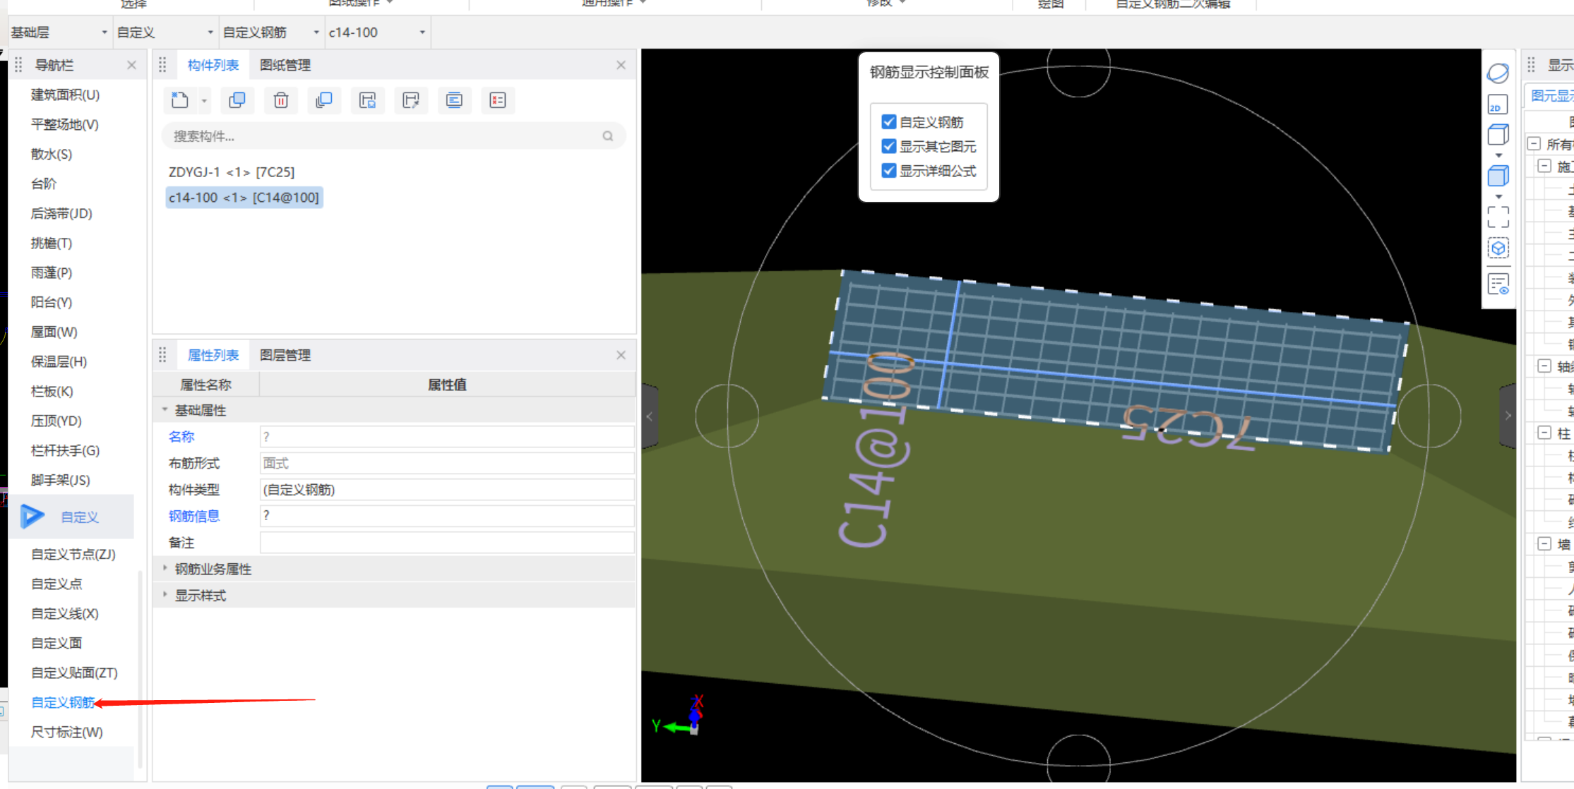Expand the 钢筋业务属性 section
The width and height of the screenshot is (1574, 789).
coord(165,569)
